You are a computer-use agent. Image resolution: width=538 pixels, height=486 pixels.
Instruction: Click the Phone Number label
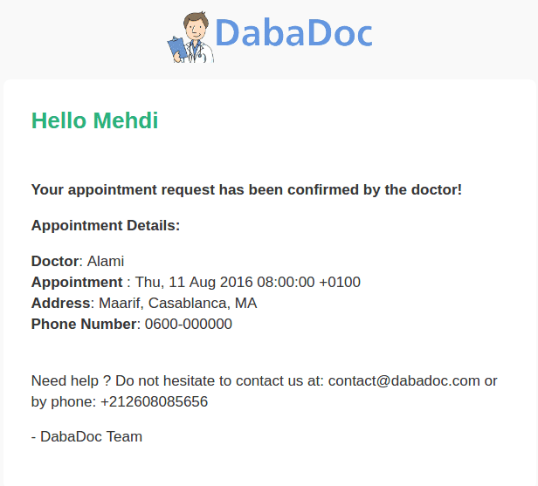point(84,324)
